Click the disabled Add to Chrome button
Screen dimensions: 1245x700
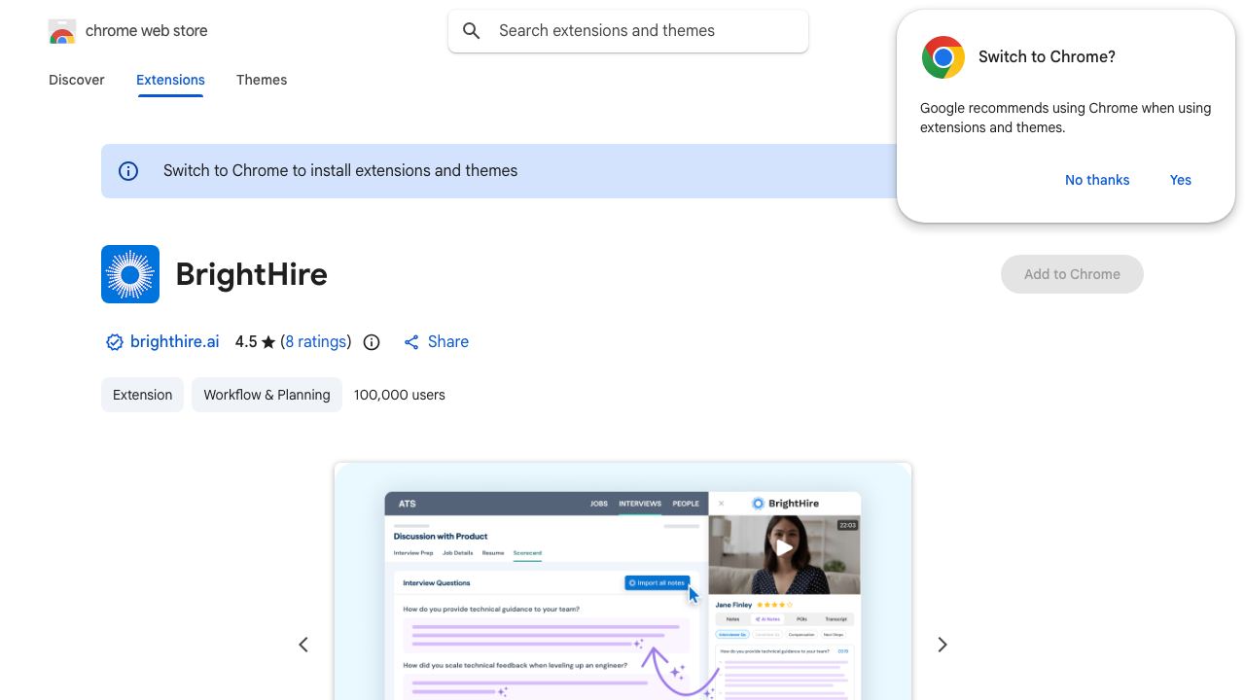tap(1072, 274)
